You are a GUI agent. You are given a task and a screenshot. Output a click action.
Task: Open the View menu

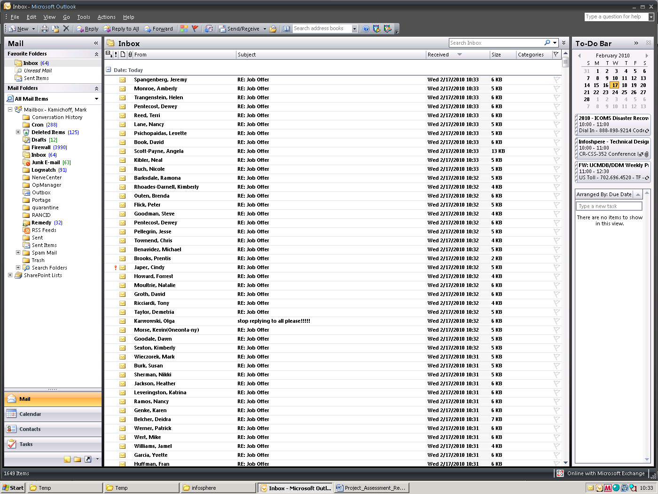coord(49,17)
